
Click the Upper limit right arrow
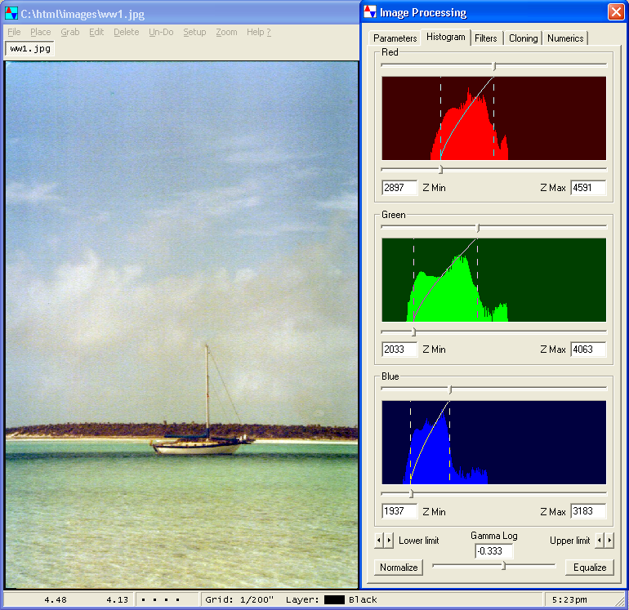pos(609,541)
